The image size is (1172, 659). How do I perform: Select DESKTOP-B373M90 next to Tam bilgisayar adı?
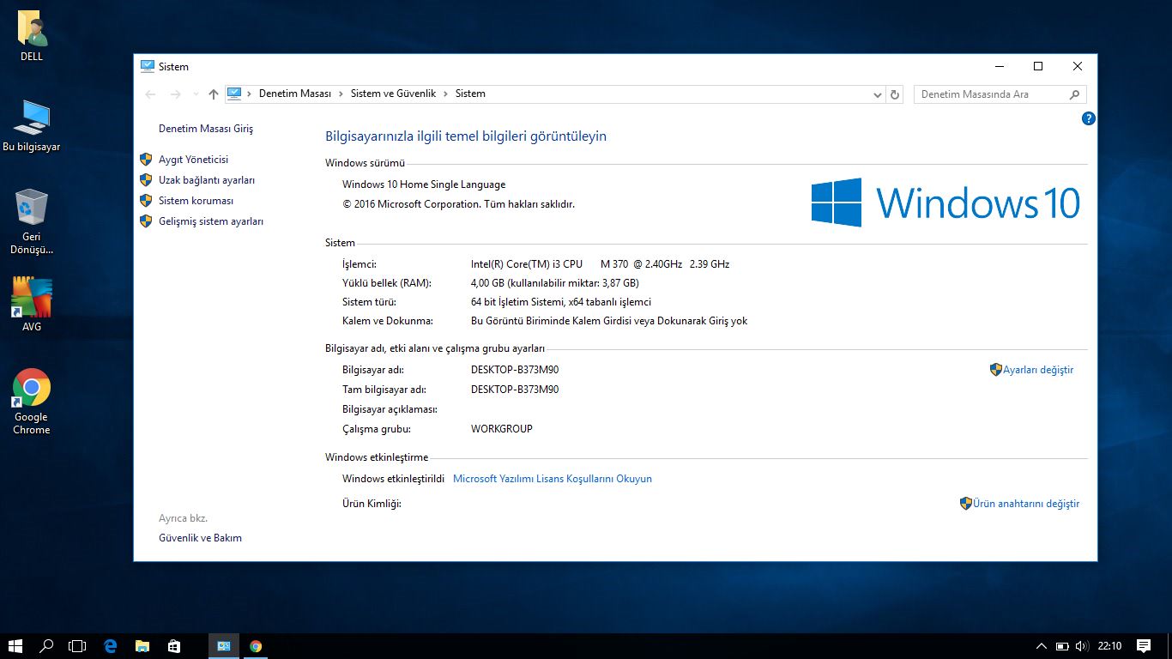coord(515,390)
